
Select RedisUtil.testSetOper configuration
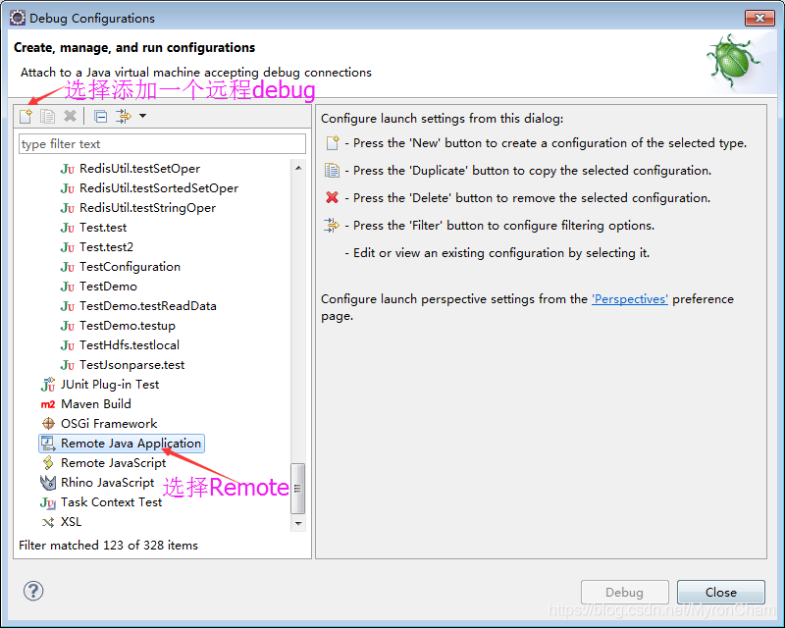click(x=139, y=169)
